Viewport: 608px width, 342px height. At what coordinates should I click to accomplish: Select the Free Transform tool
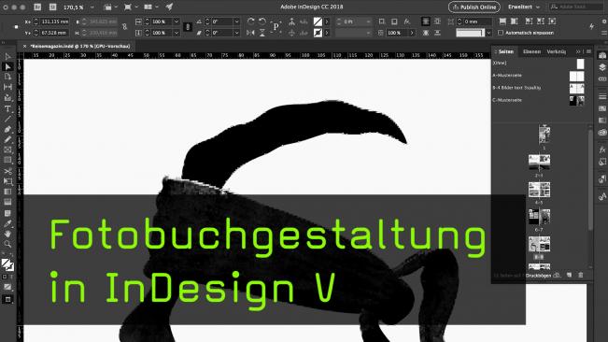[7, 181]
